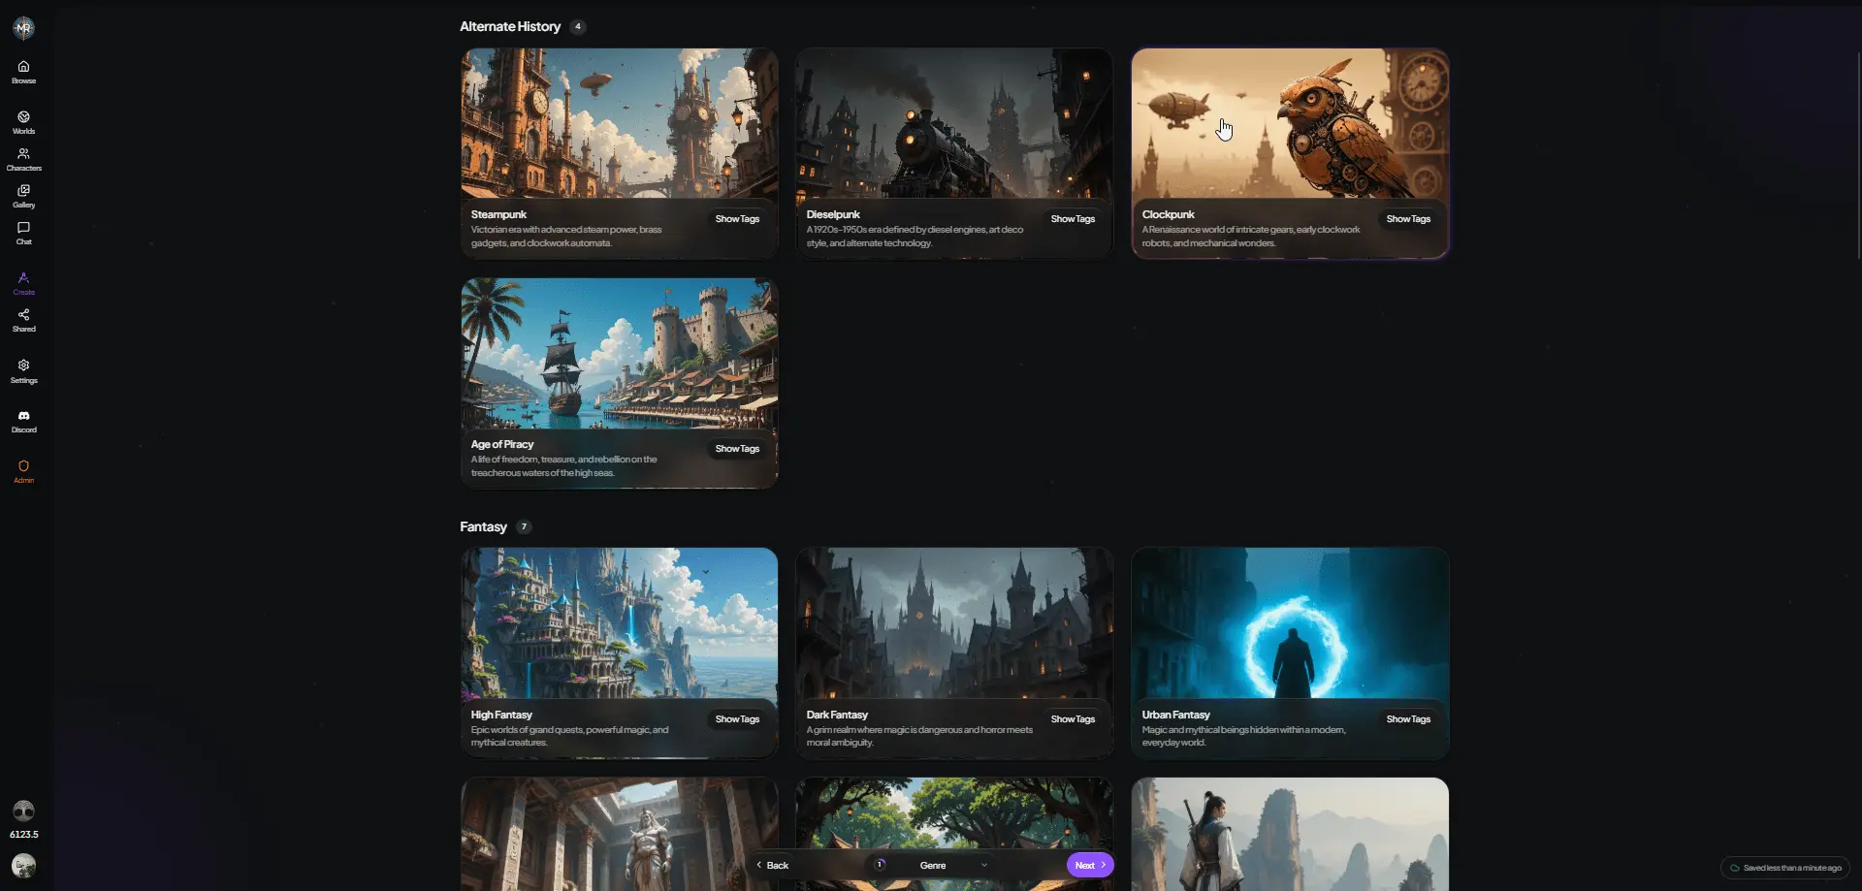Open the Characters section

point(23,159)
